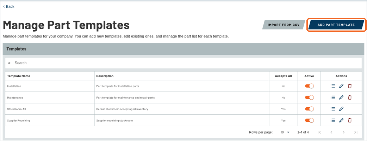This screenshot has height=141, width=367.
Task: Click the '1-4 of 4' pagination text
Action: [303, 132]
